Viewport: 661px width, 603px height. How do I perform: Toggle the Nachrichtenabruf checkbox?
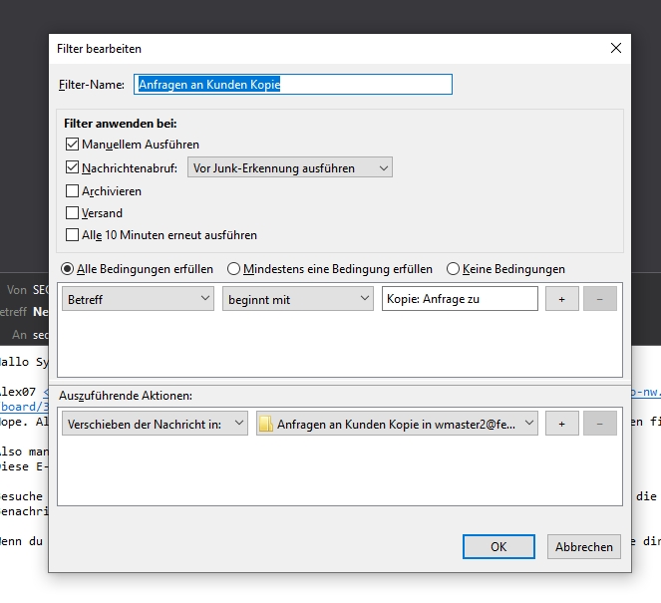72,168
